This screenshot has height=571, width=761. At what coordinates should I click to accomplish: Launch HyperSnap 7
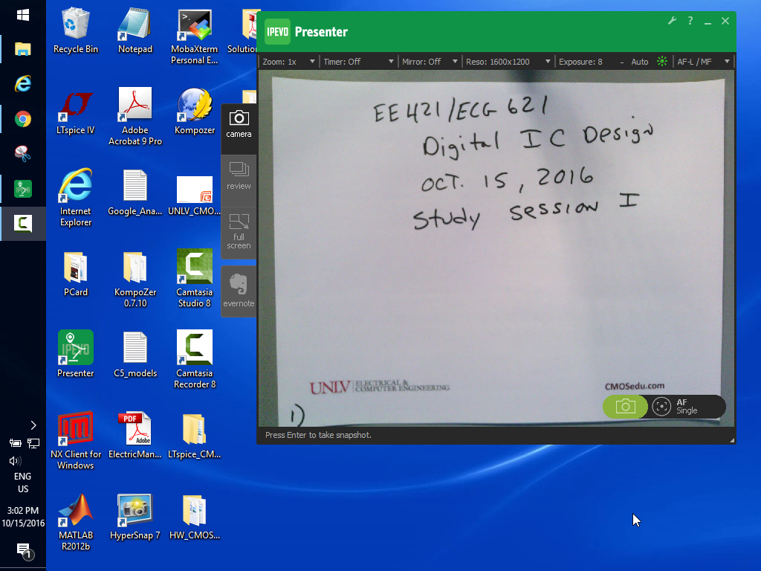click(135, 517)
